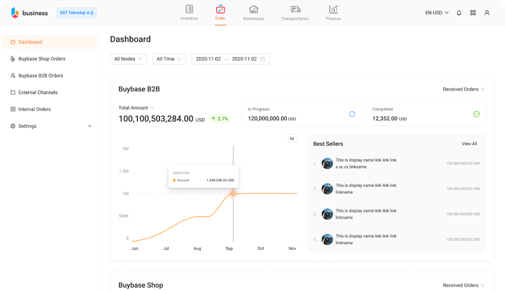Click the Internal Orders icon
The width and height of the screenshot is (505, 291).
(x=13, y=109)
